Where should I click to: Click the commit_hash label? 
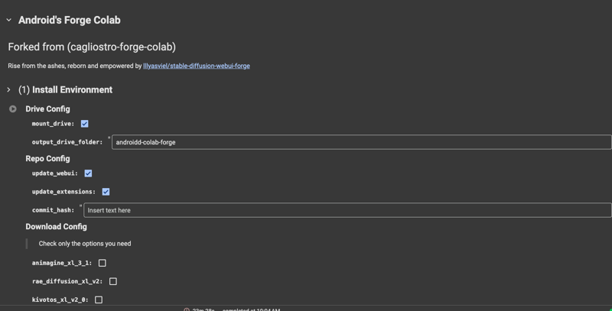(53, 210)
